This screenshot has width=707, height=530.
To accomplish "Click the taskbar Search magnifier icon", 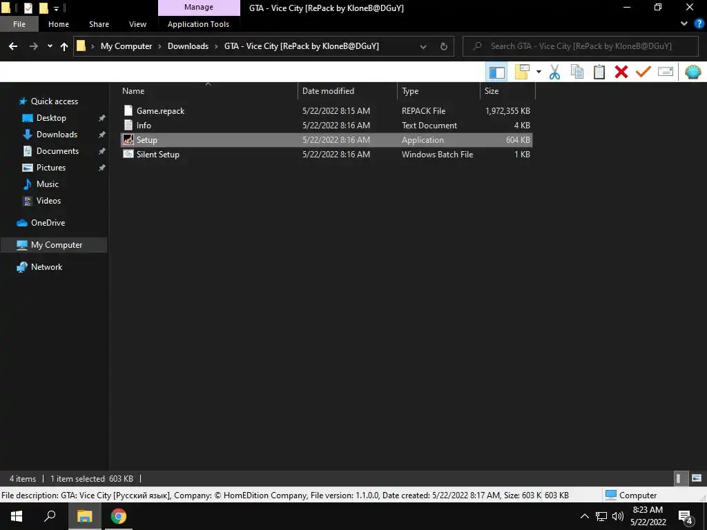I will pyautogui.click(x=50, y=516).
